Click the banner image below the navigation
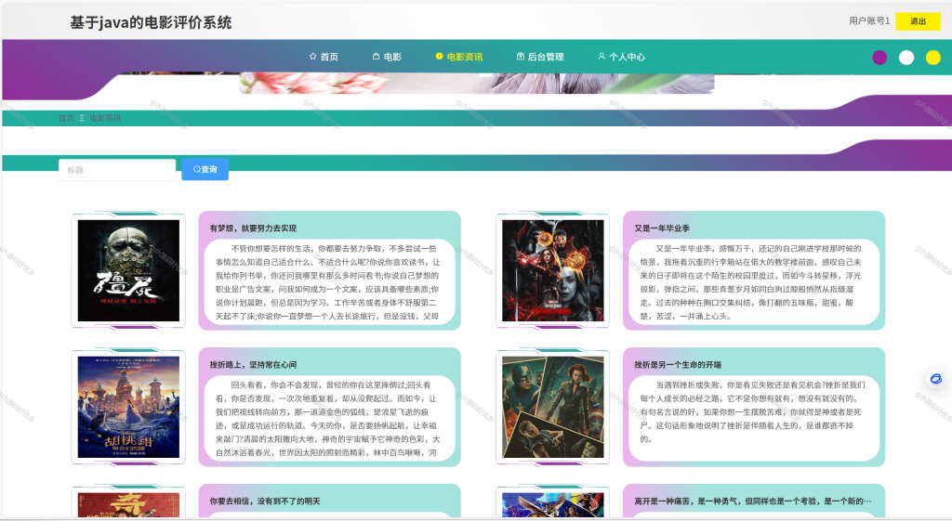952x521 pixels. coord(477,83)
